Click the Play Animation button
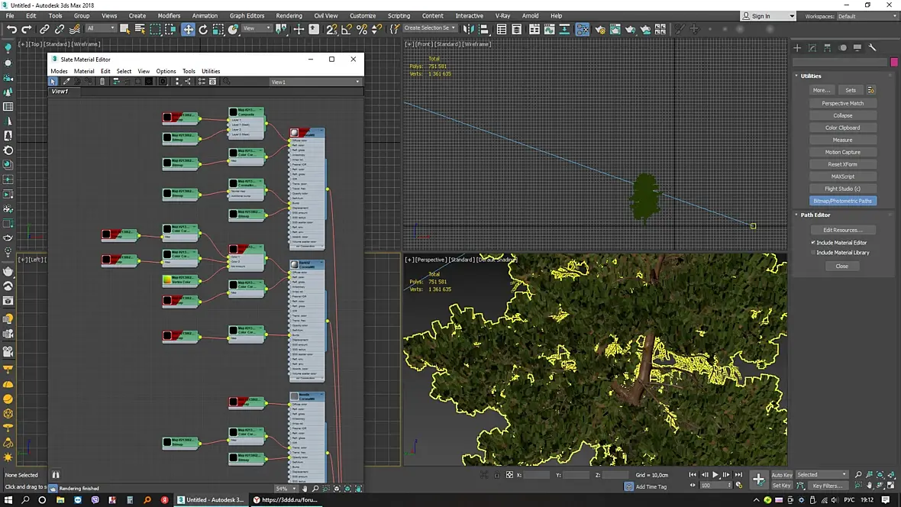The image size is (901, 507). tap(715, 475)
